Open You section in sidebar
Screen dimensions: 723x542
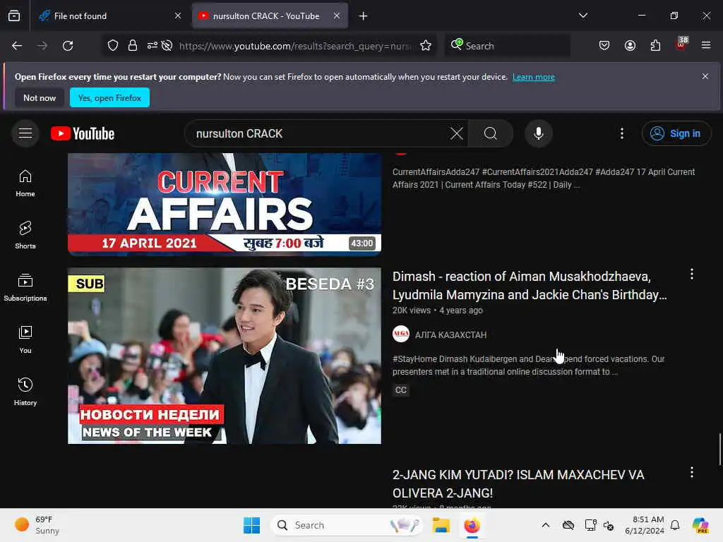(25, 339)
